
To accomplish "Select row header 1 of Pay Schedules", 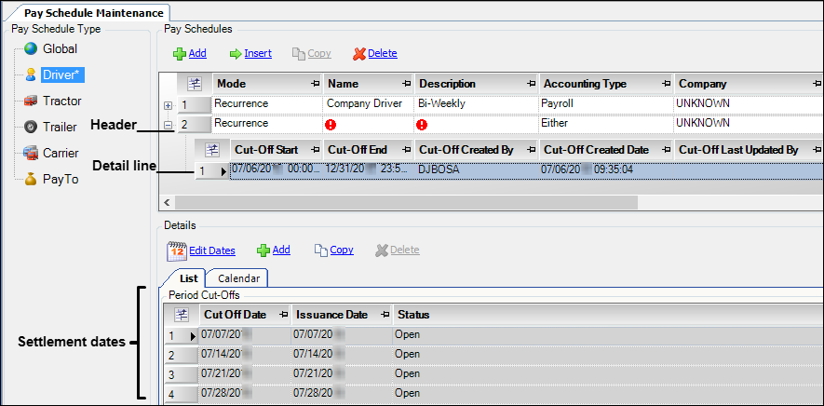I will 195,104.
